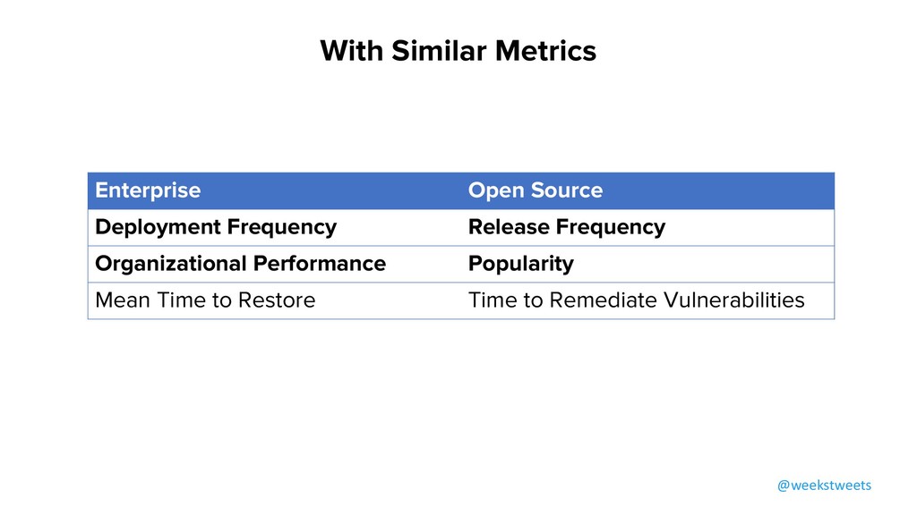Select the Open Source column header

pyautogui.click(x=647, y=191)
